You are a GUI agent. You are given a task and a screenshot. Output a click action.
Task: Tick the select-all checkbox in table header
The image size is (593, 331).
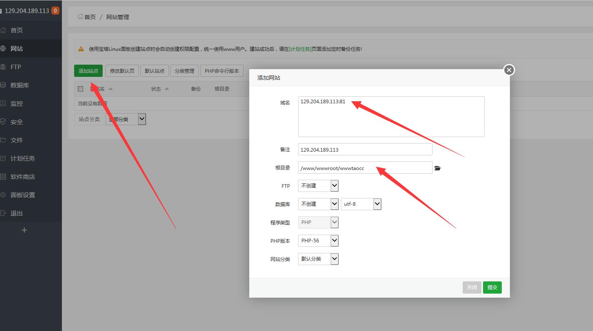click(80, 89)
